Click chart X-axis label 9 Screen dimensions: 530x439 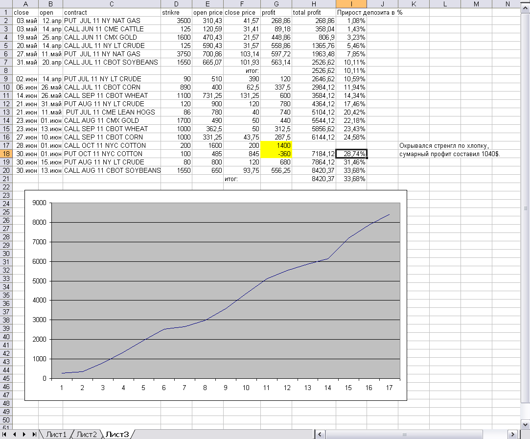pos(226,388)
